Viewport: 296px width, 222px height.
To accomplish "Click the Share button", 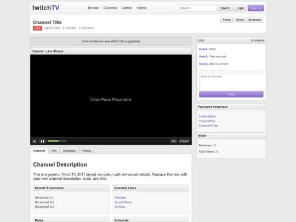I will click(240, 20).
